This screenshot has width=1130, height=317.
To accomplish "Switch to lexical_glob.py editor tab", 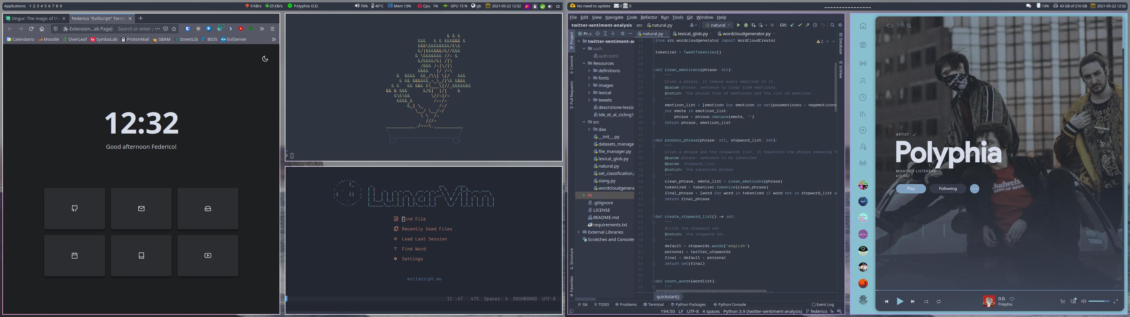I will 693,34.
